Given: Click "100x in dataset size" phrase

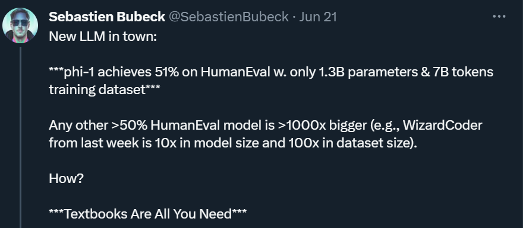Looking at the screenshot, I should pyautogui.click(x=351, y=143).
